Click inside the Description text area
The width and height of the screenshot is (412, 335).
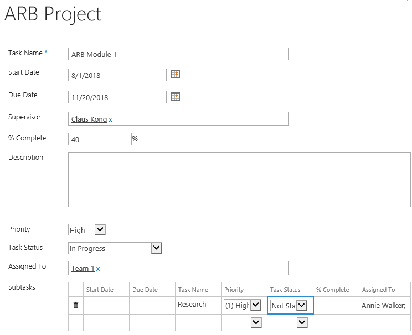click(x=239, y=180)
